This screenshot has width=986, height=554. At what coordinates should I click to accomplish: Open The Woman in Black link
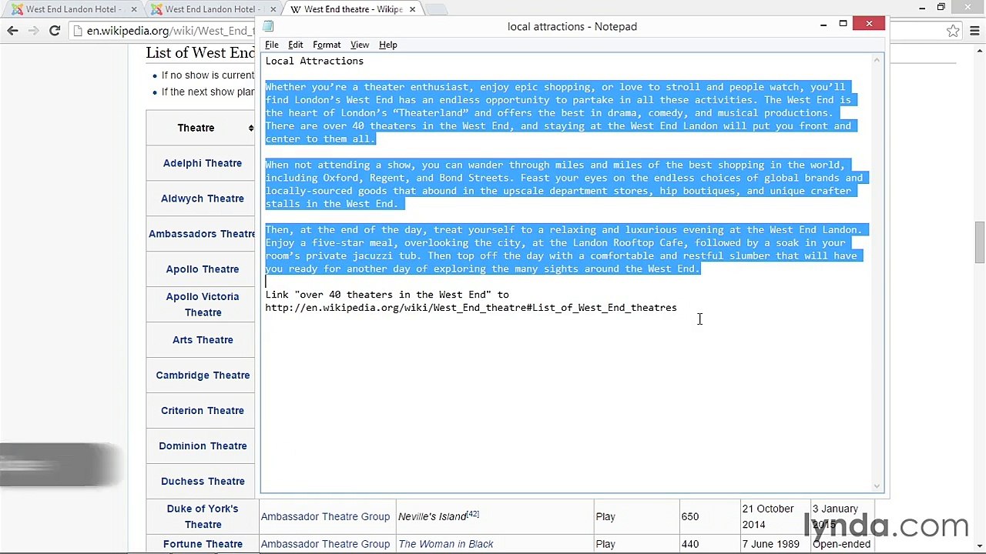coord(445,544)
